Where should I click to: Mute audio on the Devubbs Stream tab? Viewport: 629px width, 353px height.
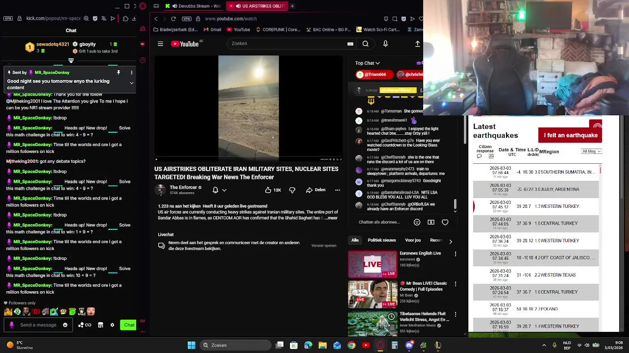(174, 6)
